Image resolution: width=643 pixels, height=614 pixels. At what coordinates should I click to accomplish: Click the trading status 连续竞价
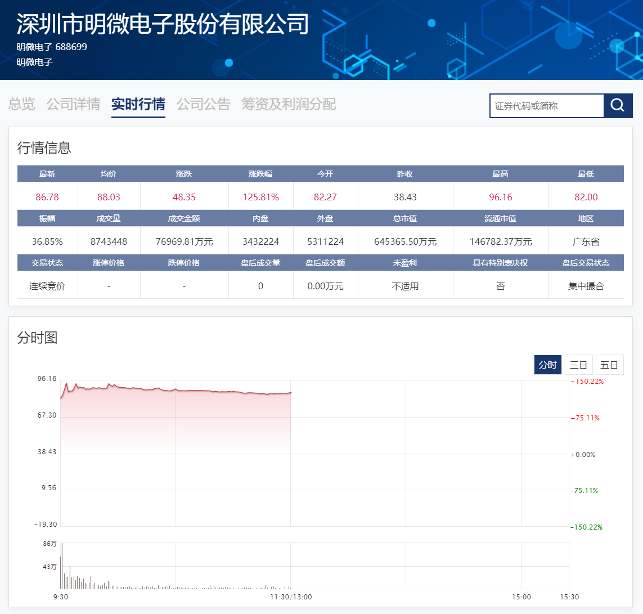coord(47,286)
